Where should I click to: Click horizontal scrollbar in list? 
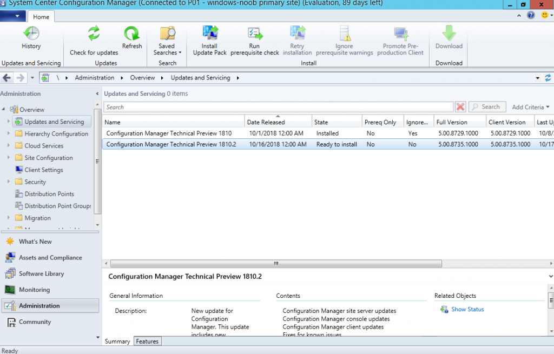point(276,263)
